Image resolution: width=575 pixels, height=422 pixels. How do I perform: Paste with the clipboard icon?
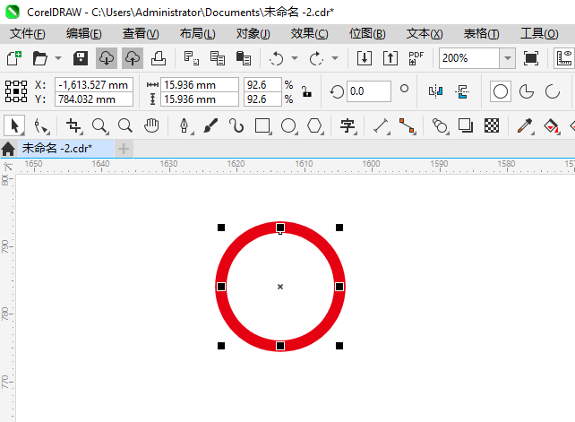click(244, 58)
